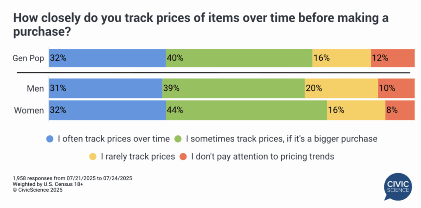
Task: Click the Men yellow 20% bar segment
Action: [341, 88]
